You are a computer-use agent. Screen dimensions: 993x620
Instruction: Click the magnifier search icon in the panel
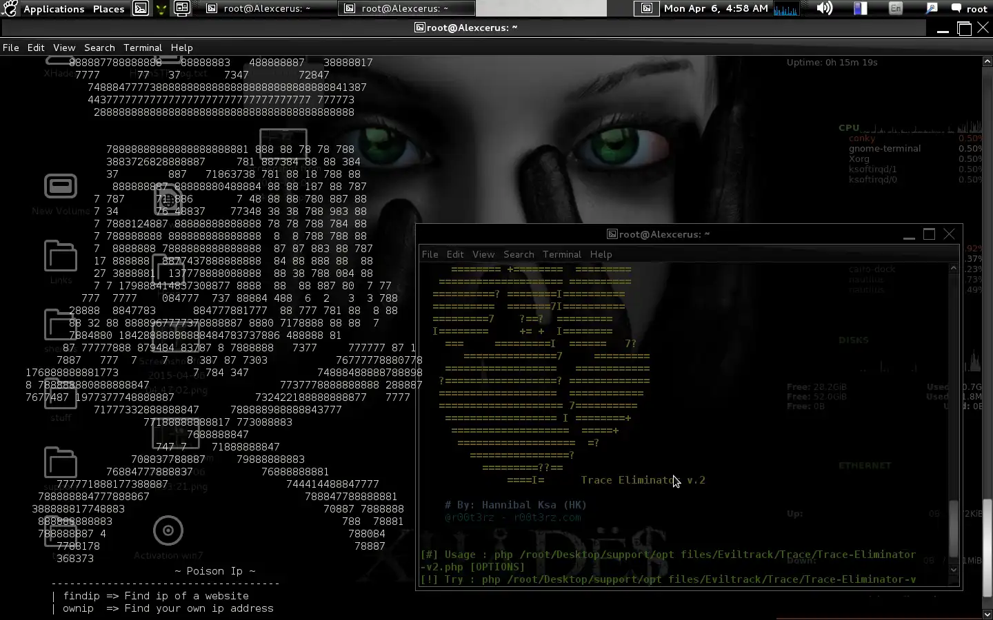pos(932,8)
